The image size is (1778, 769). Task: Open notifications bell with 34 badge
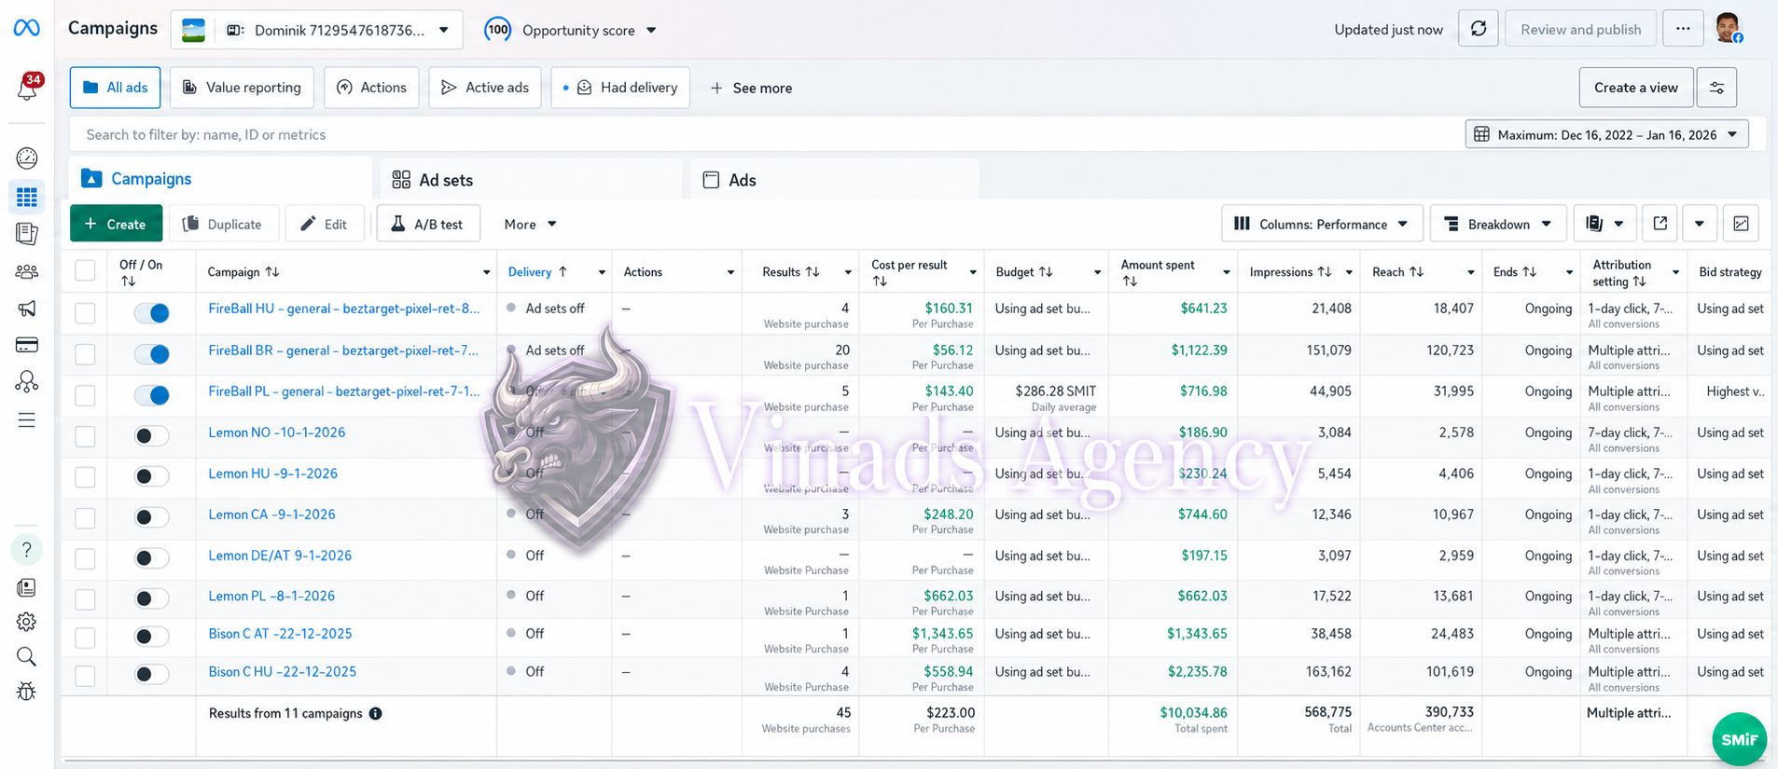click(x=28, y=87)
